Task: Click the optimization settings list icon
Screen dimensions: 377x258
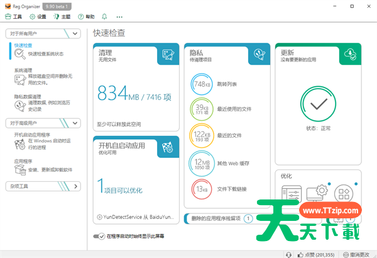Action: (x=292, y=193)
